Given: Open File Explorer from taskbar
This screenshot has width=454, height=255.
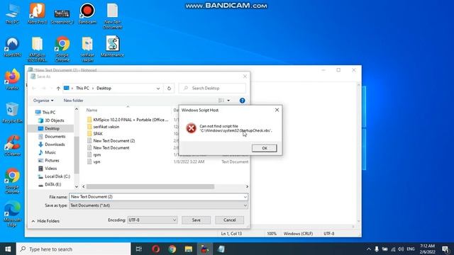Looking at the screenshot, I should click(x=189, y=249).
